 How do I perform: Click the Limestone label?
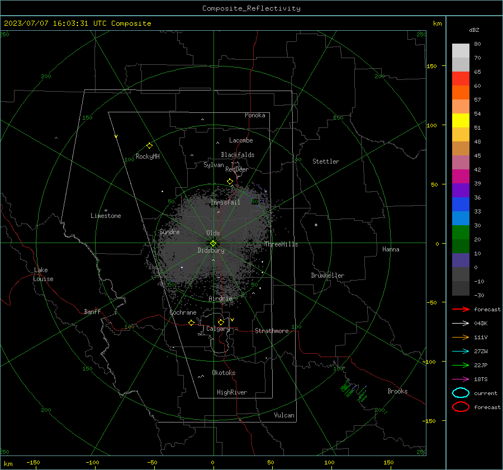106,216
